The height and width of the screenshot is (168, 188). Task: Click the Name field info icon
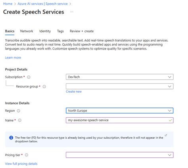click(19, 120)
